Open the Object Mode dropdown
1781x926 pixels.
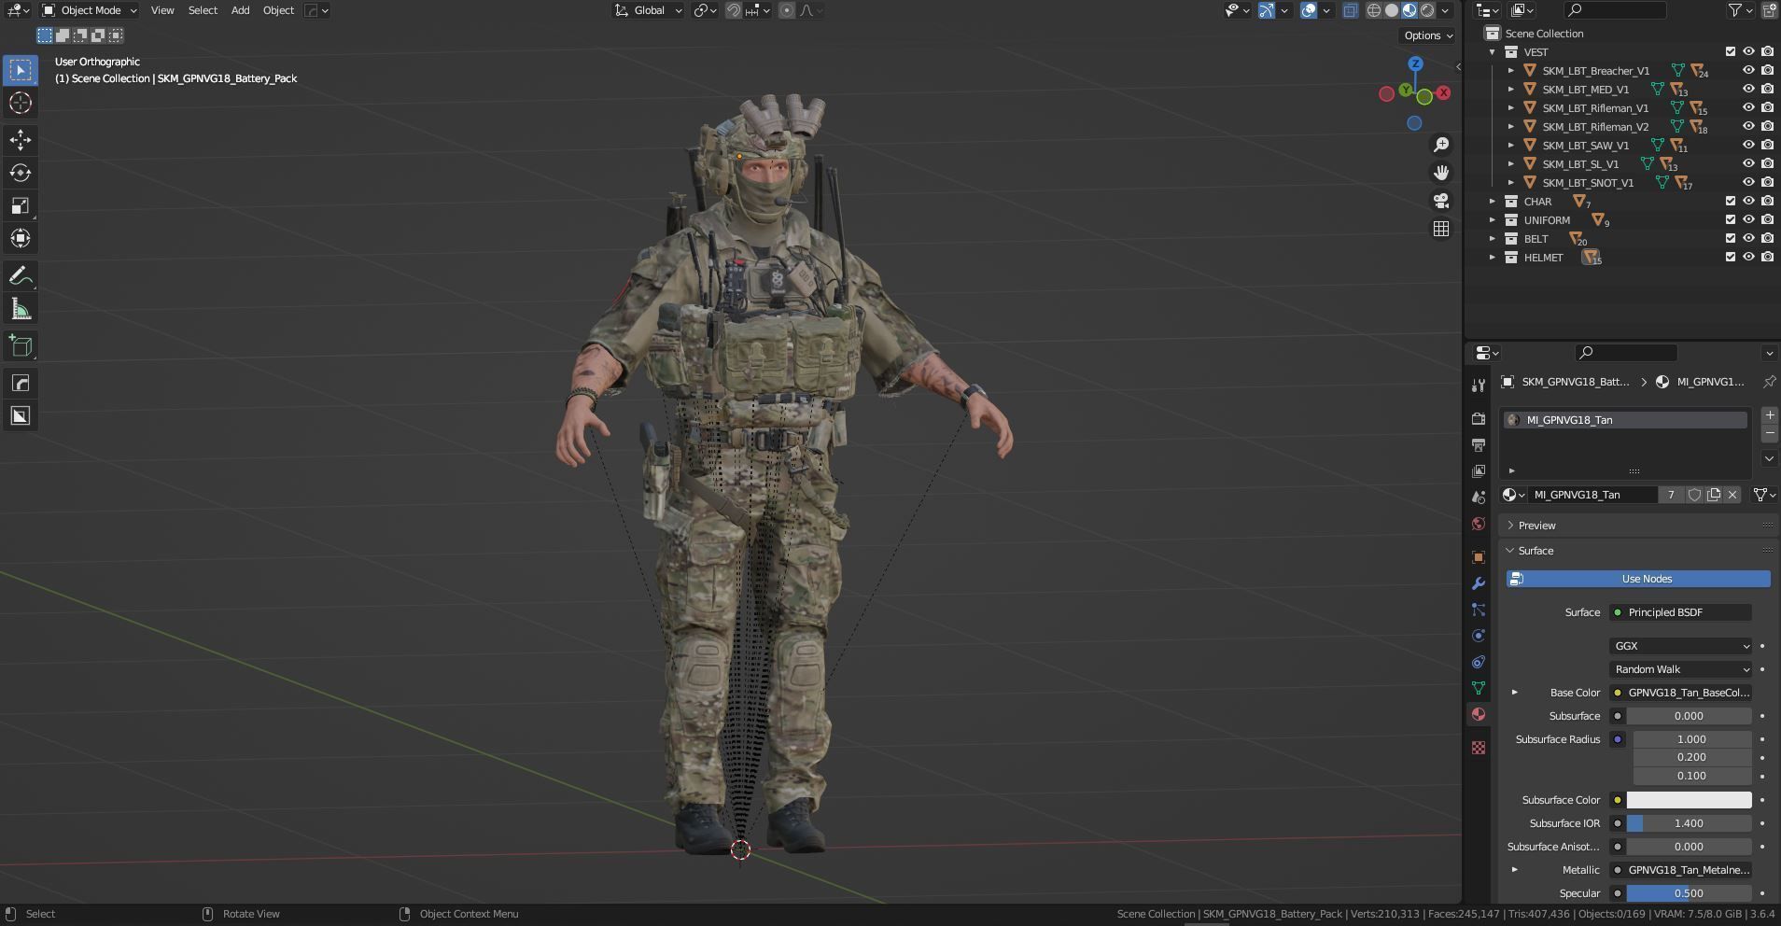pyautogui.click(x=91, y=10)
